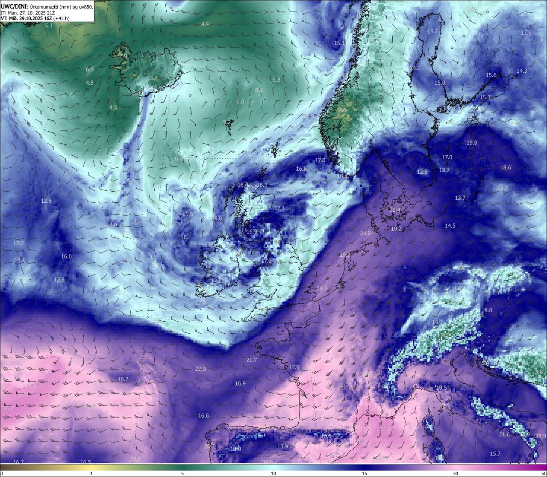Click the 50 tick on the color scale
The height and width of the screenshot is (477, 547).
(544, 474)
